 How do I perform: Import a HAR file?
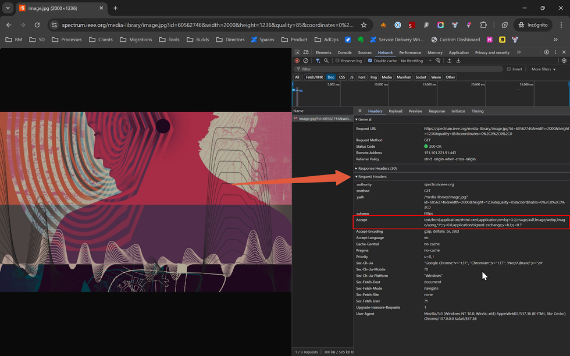point(450,60)
